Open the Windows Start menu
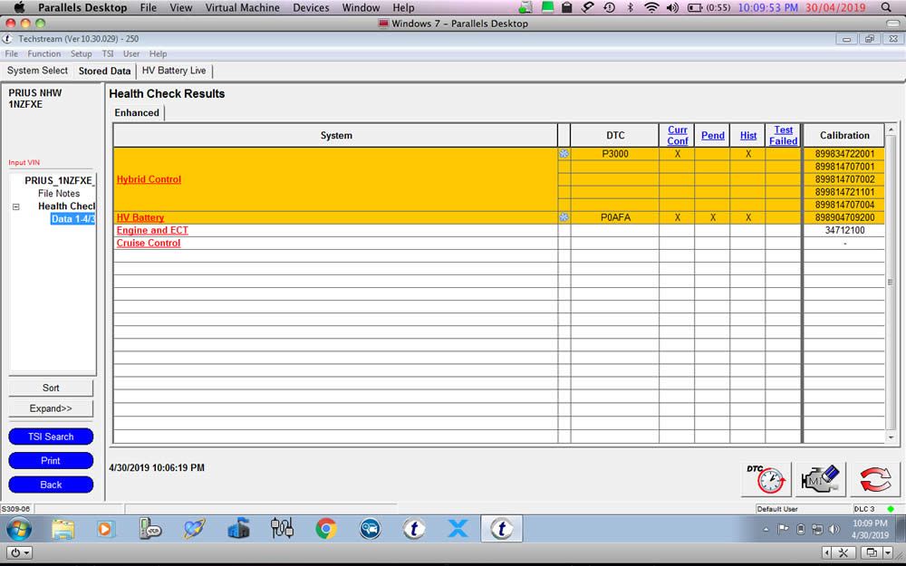Screen dimensions: 906x566 pyautogui.click(x=19, y=529)
